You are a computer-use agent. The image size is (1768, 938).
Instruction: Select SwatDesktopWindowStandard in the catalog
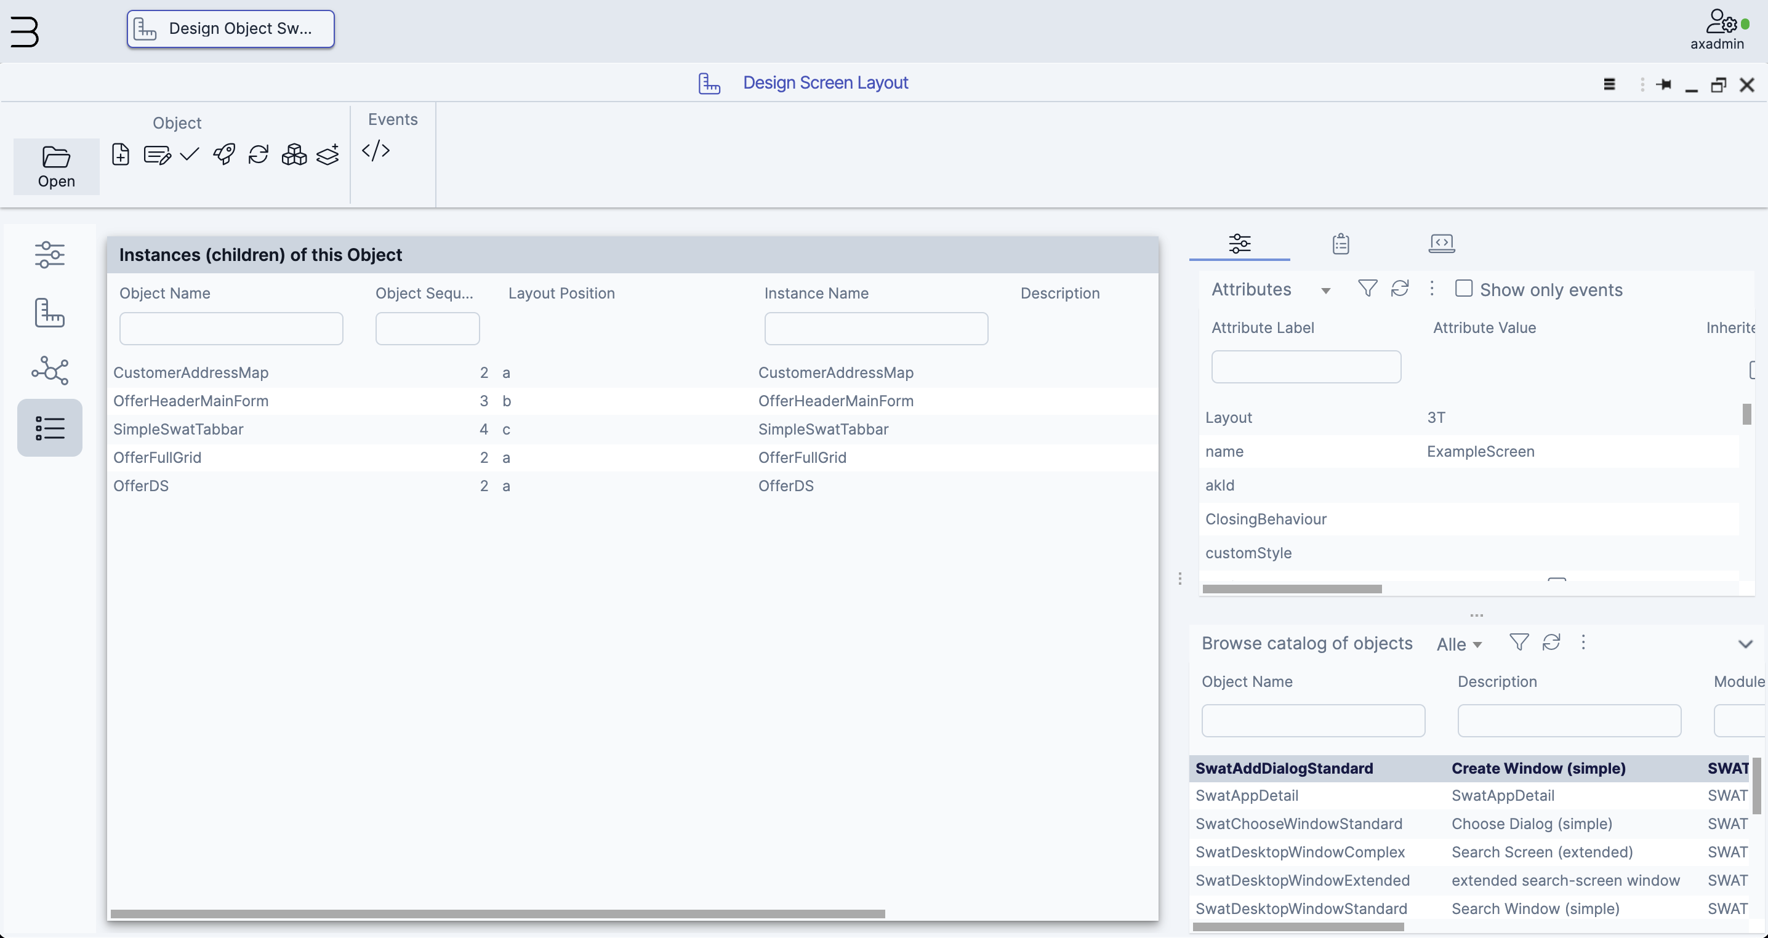pos(1469,908)
